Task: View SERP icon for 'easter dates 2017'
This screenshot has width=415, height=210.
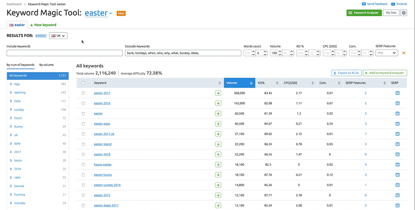Action: click(x=397, y=206)
